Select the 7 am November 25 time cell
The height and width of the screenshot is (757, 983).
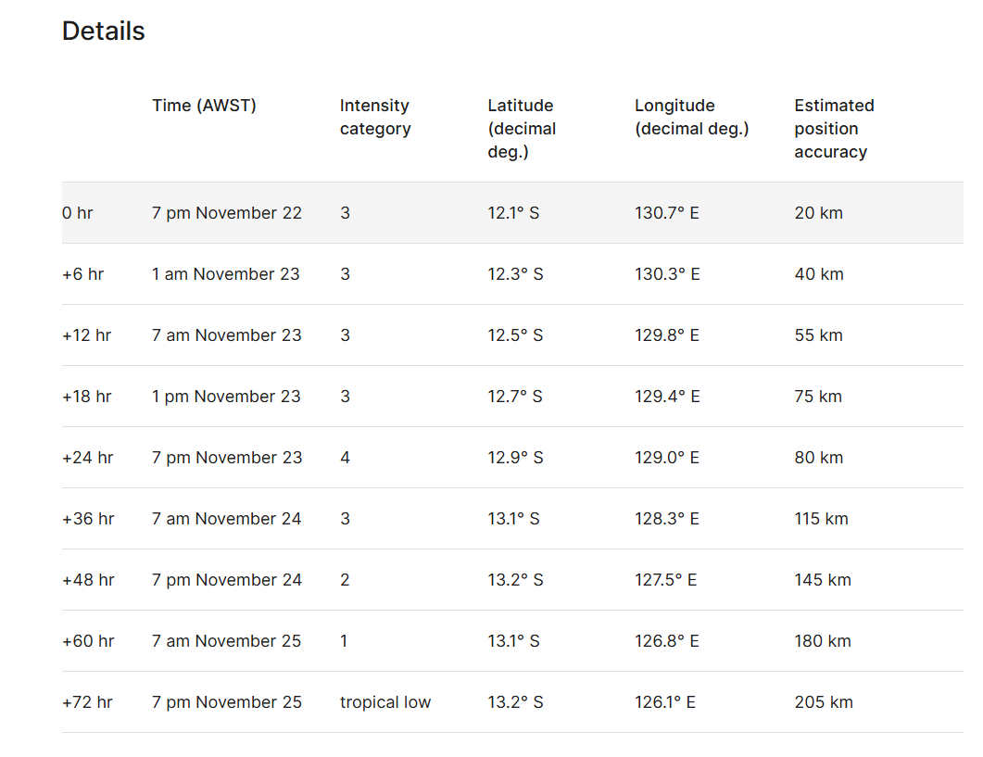[226, 641]
